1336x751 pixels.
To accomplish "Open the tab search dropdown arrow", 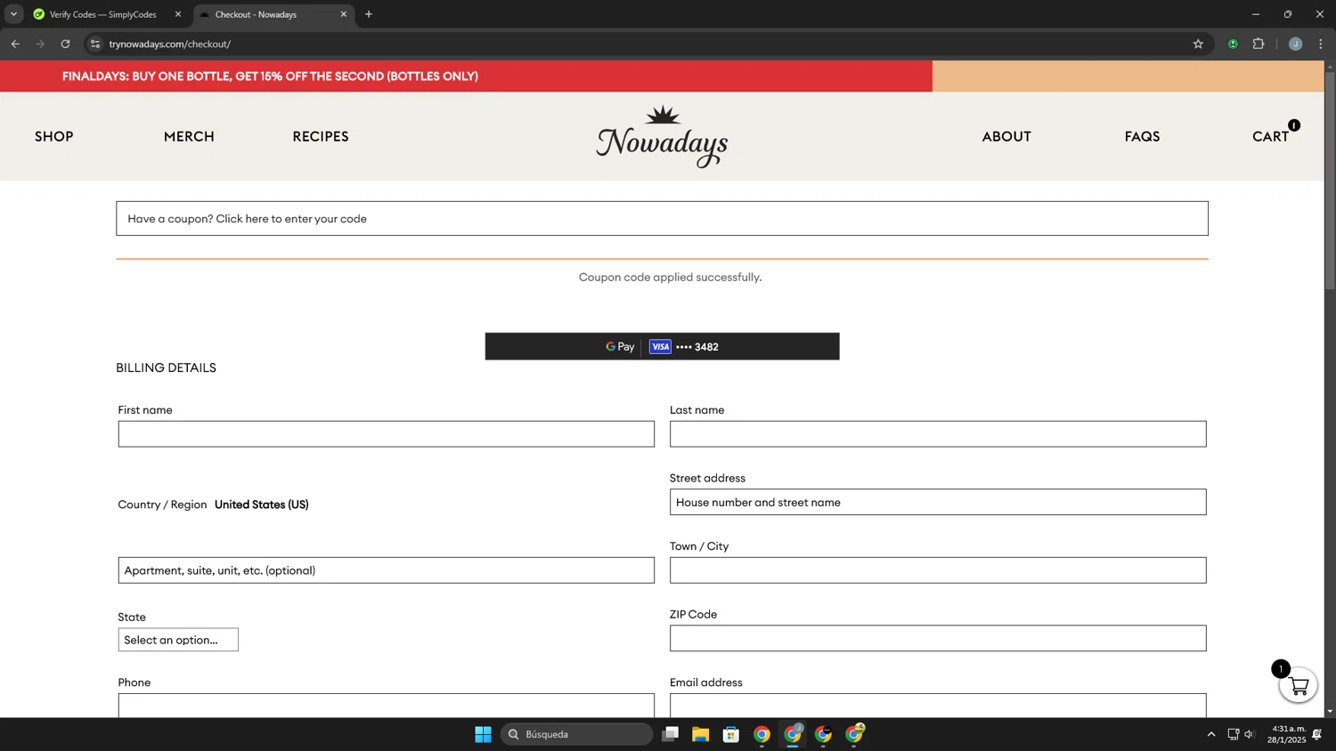I will coord(13,14).
